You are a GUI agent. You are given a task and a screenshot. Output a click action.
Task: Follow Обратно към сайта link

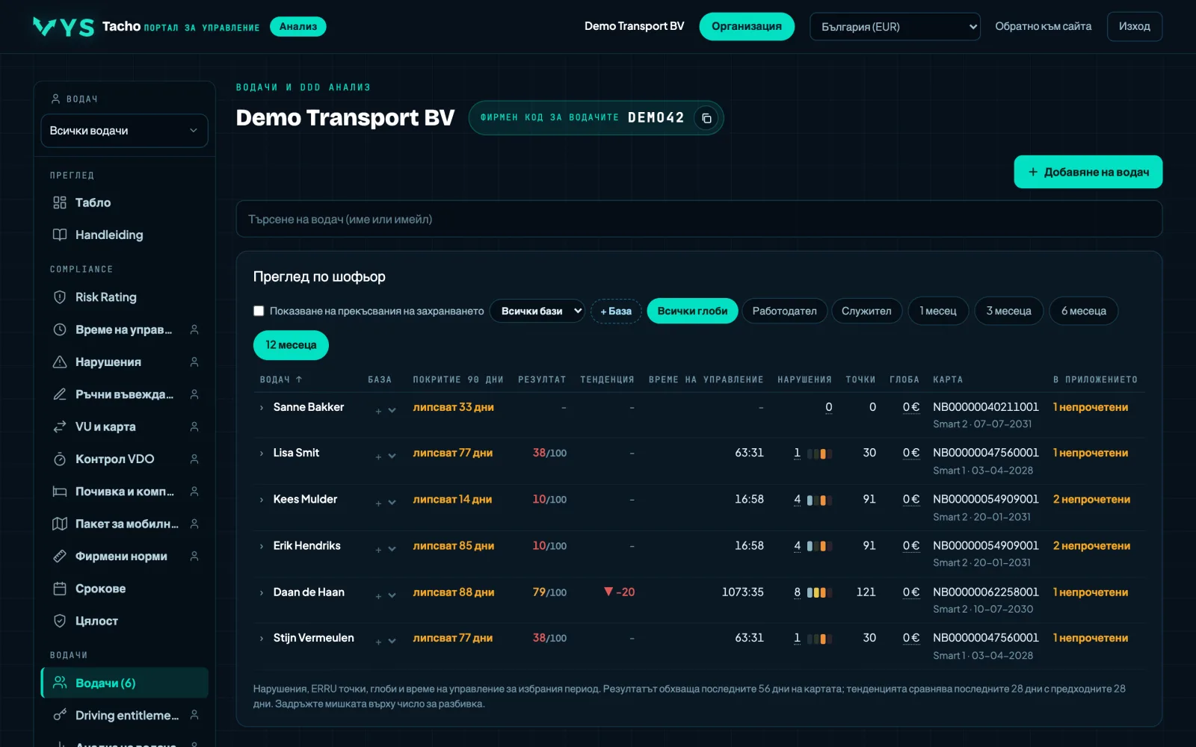pyautogui.click(x=1043, y=26)
